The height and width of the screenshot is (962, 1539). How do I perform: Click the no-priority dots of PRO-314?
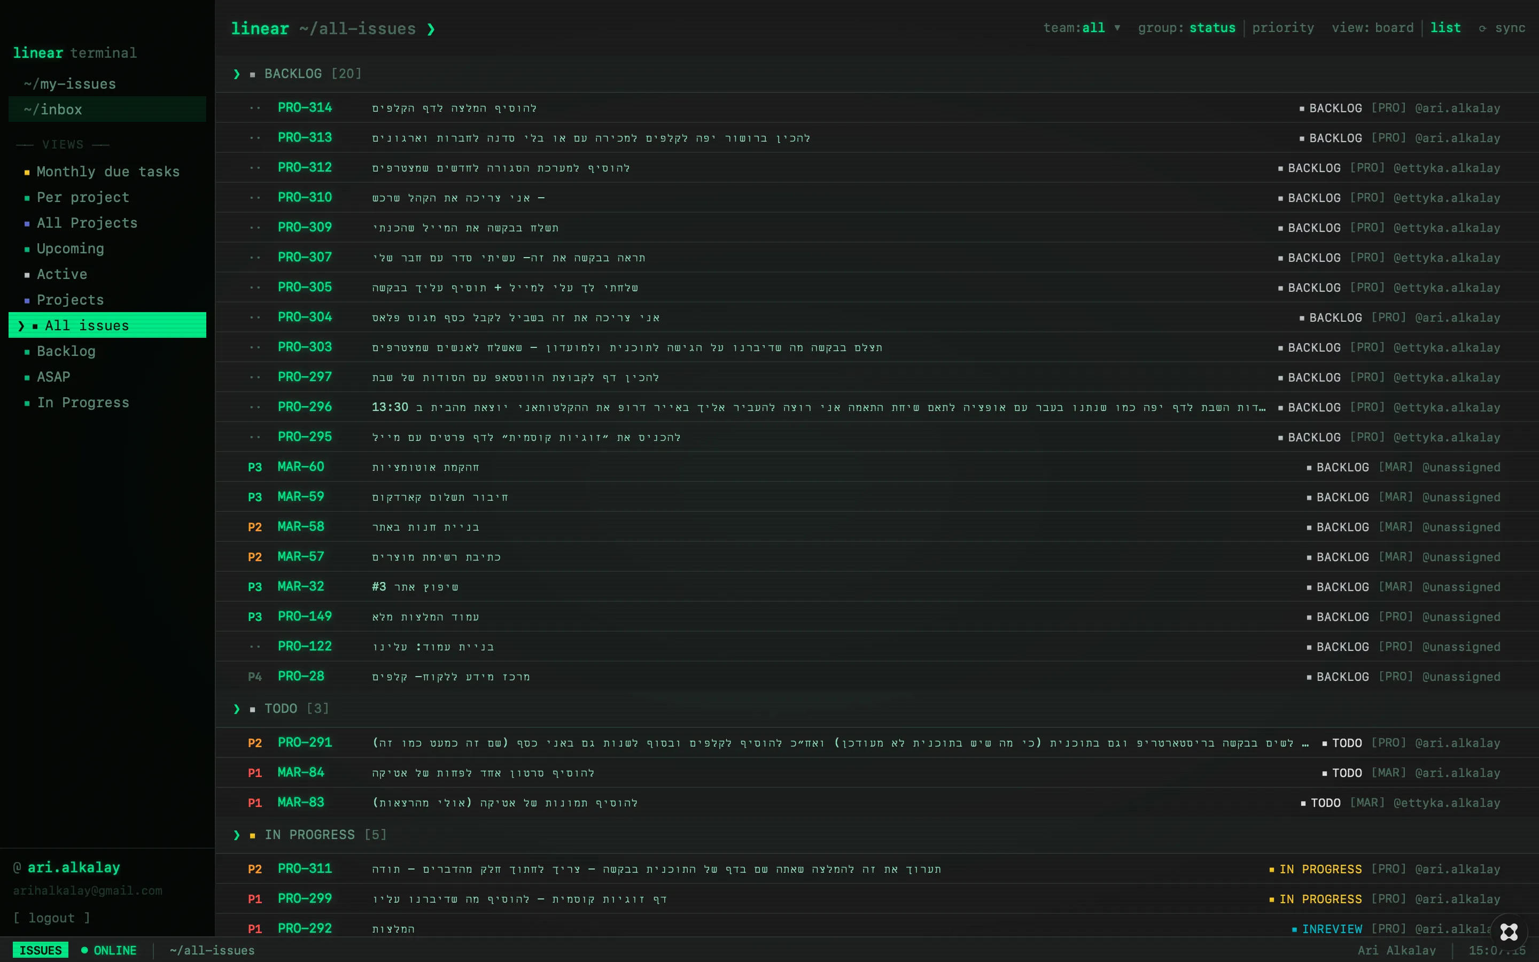pyautogui.click(x=254, y=108)
